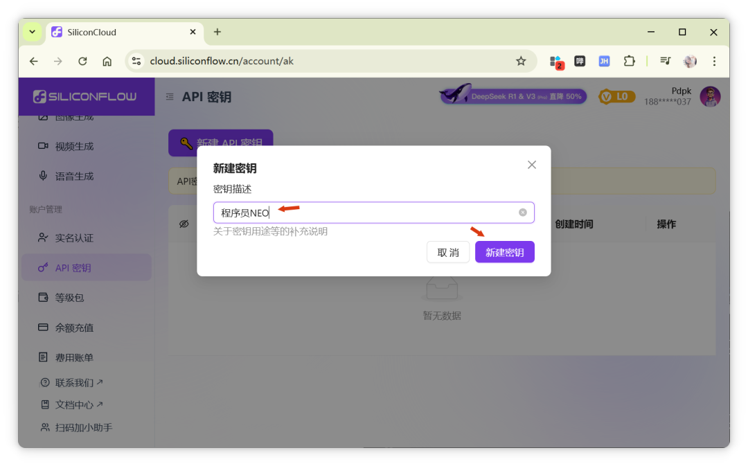Go back with browser back arrow
Image resolution: width=748 pixels, height=466 pixels.
tap(33, 61)
